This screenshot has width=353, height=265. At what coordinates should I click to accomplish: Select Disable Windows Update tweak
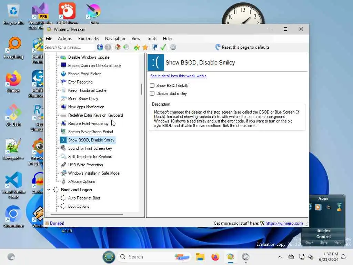click(89, 57)
